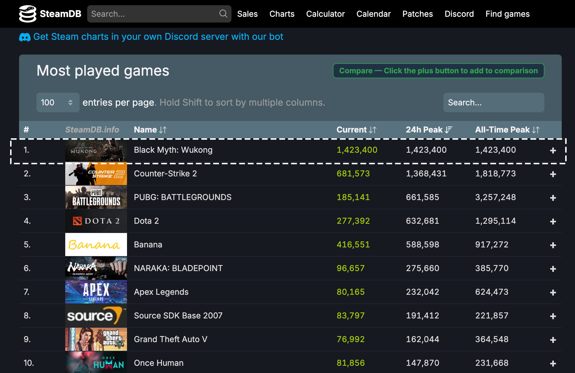Open the Banana name link

148,245
